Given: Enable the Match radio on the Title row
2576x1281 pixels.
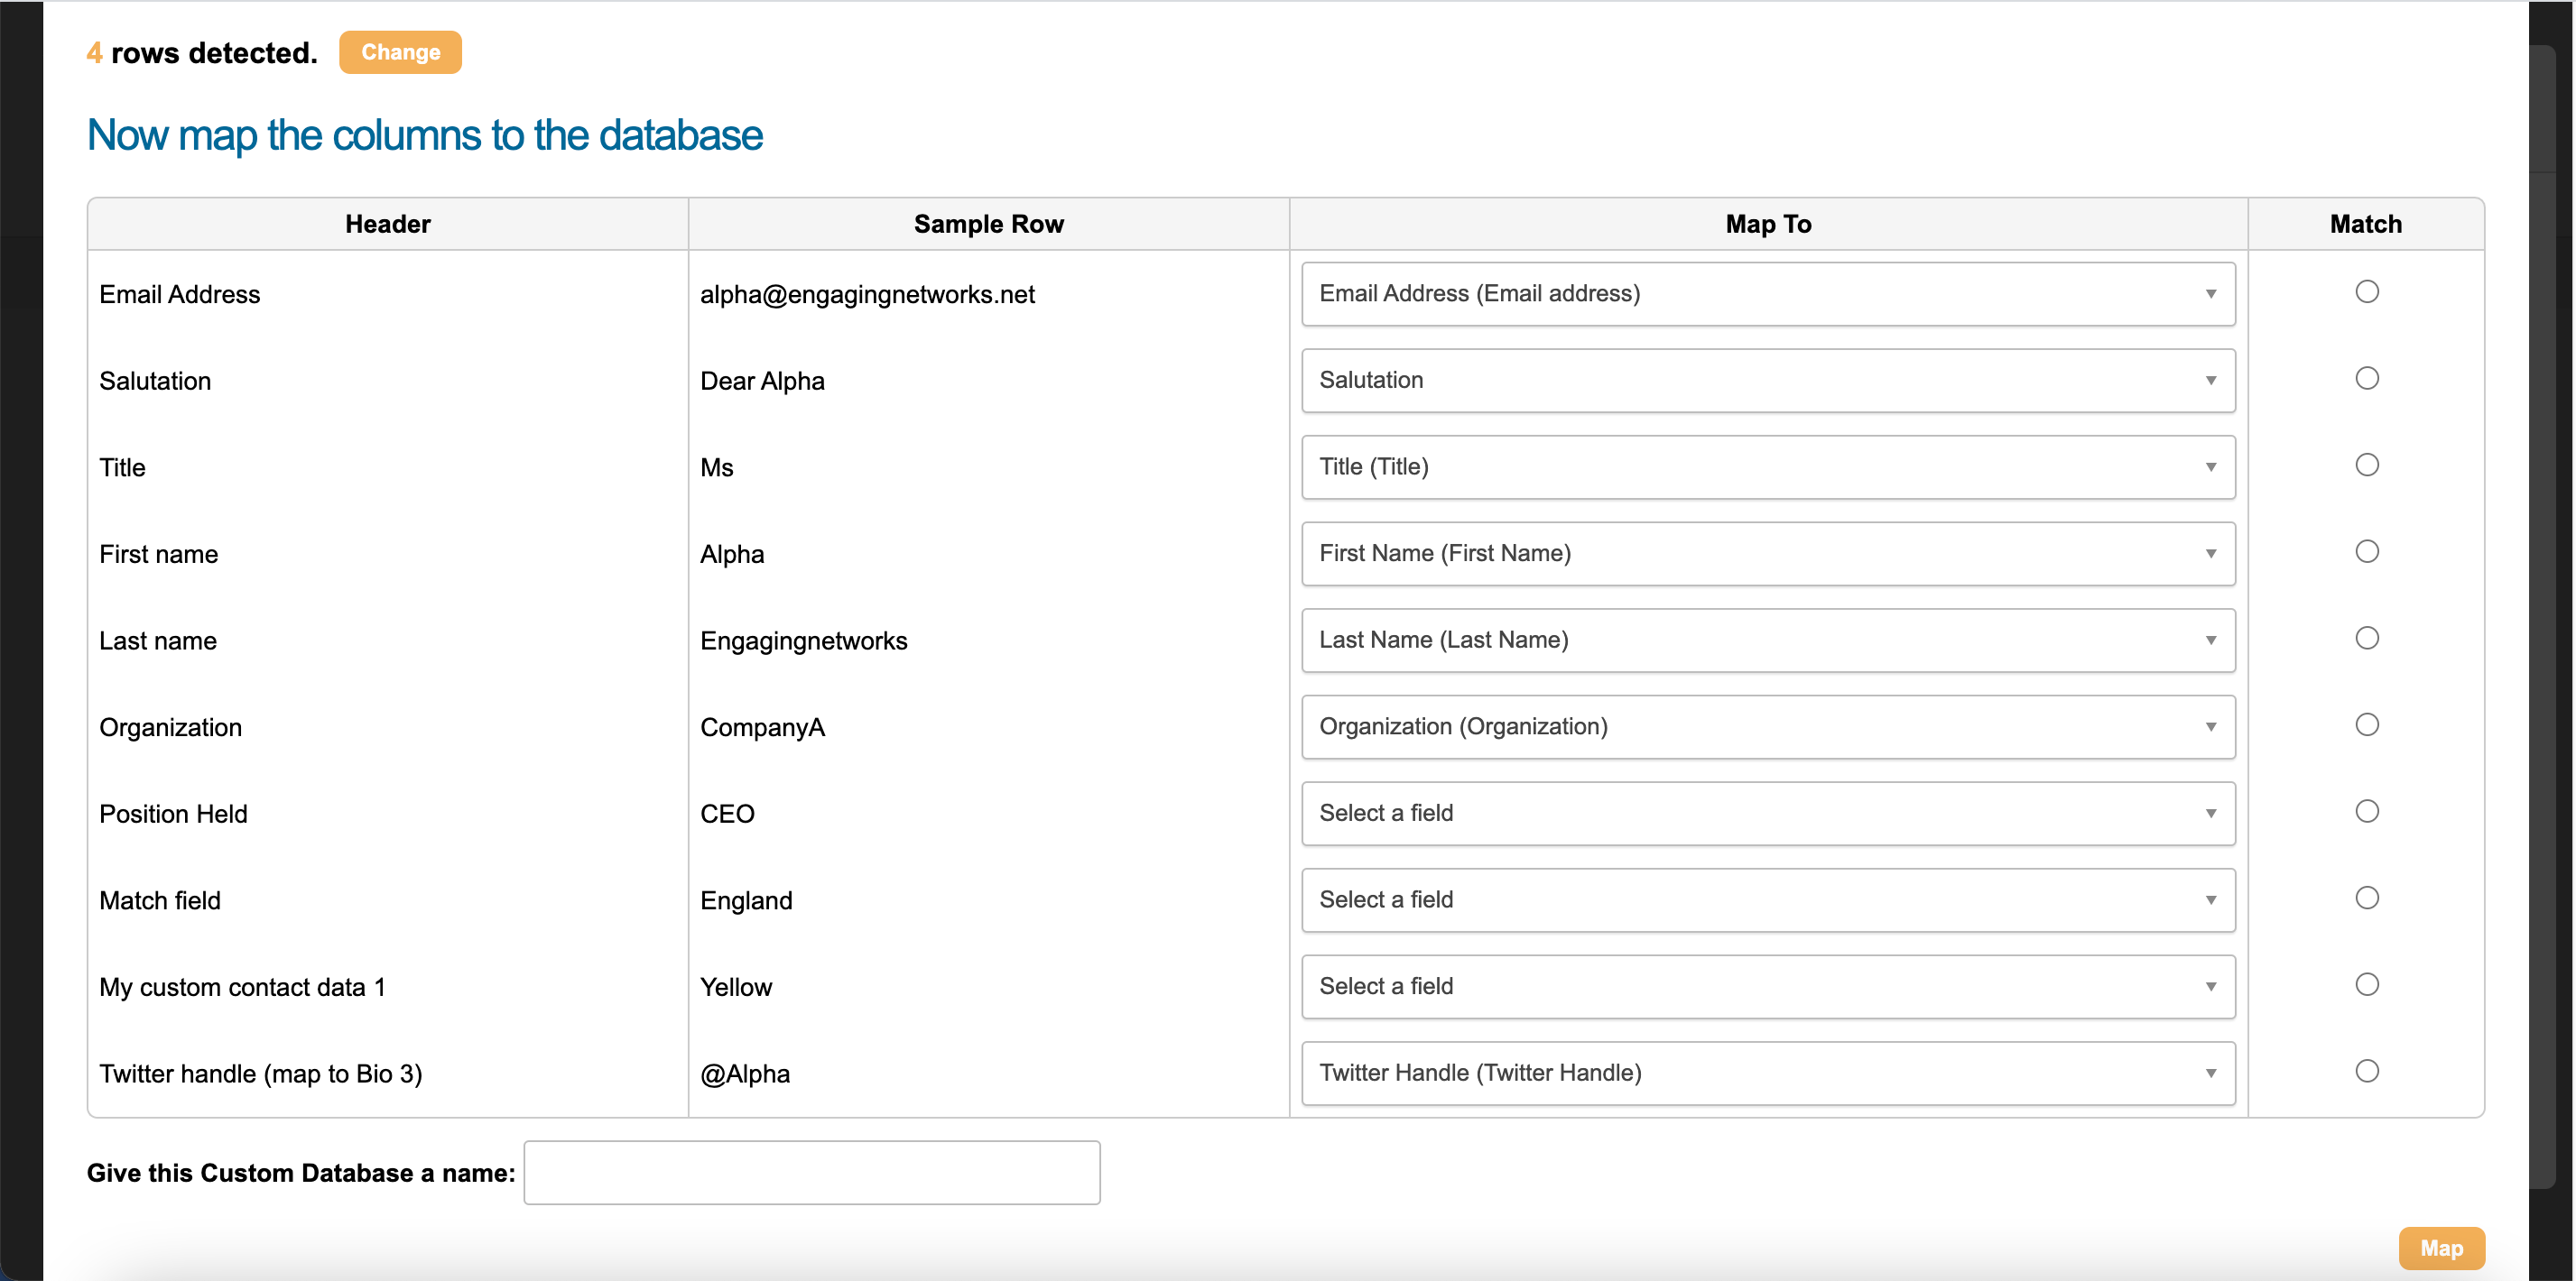Looking at the screenshot, I should pos(2367,464).
